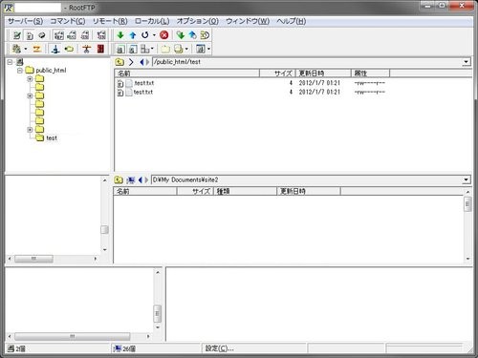This screenshot has height=358, width=478.
Task: Open the dropdown arrow beside window layout icon
Action: coord(208,49)
